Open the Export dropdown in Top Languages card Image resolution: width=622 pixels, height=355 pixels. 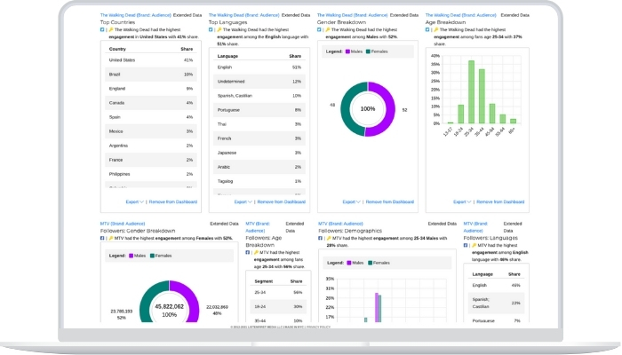coord(243,201)
